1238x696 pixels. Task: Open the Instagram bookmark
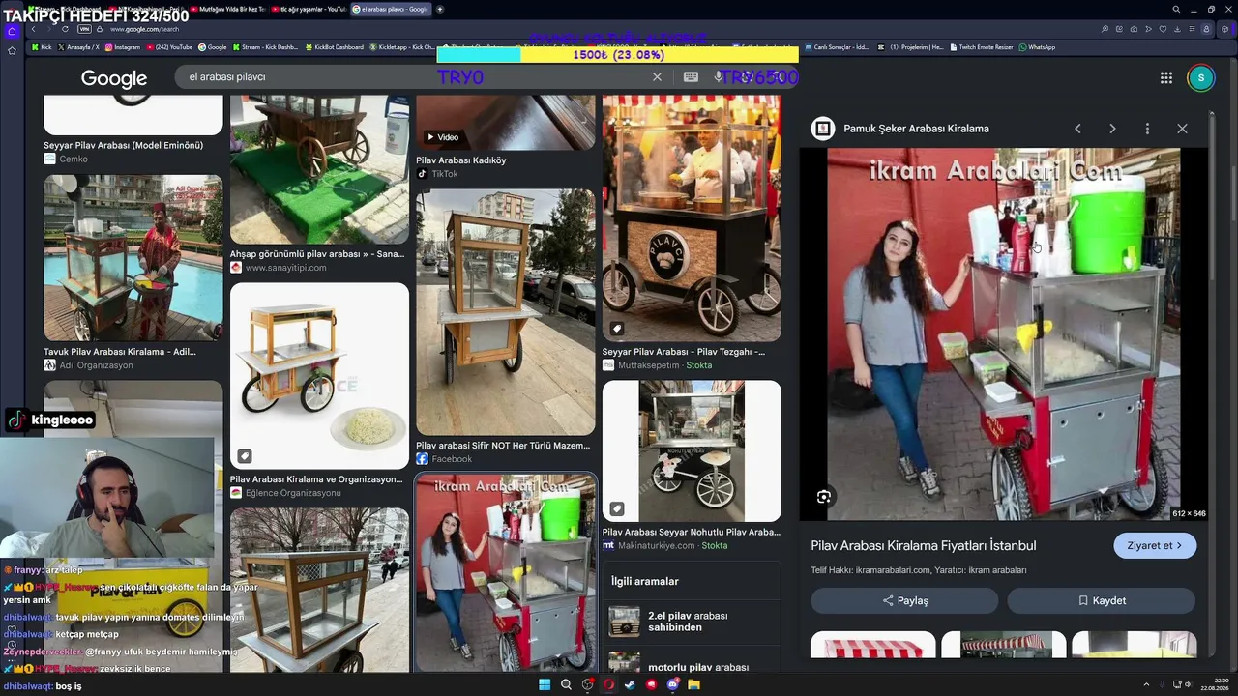pyautogui.click(x=123, y=47)
